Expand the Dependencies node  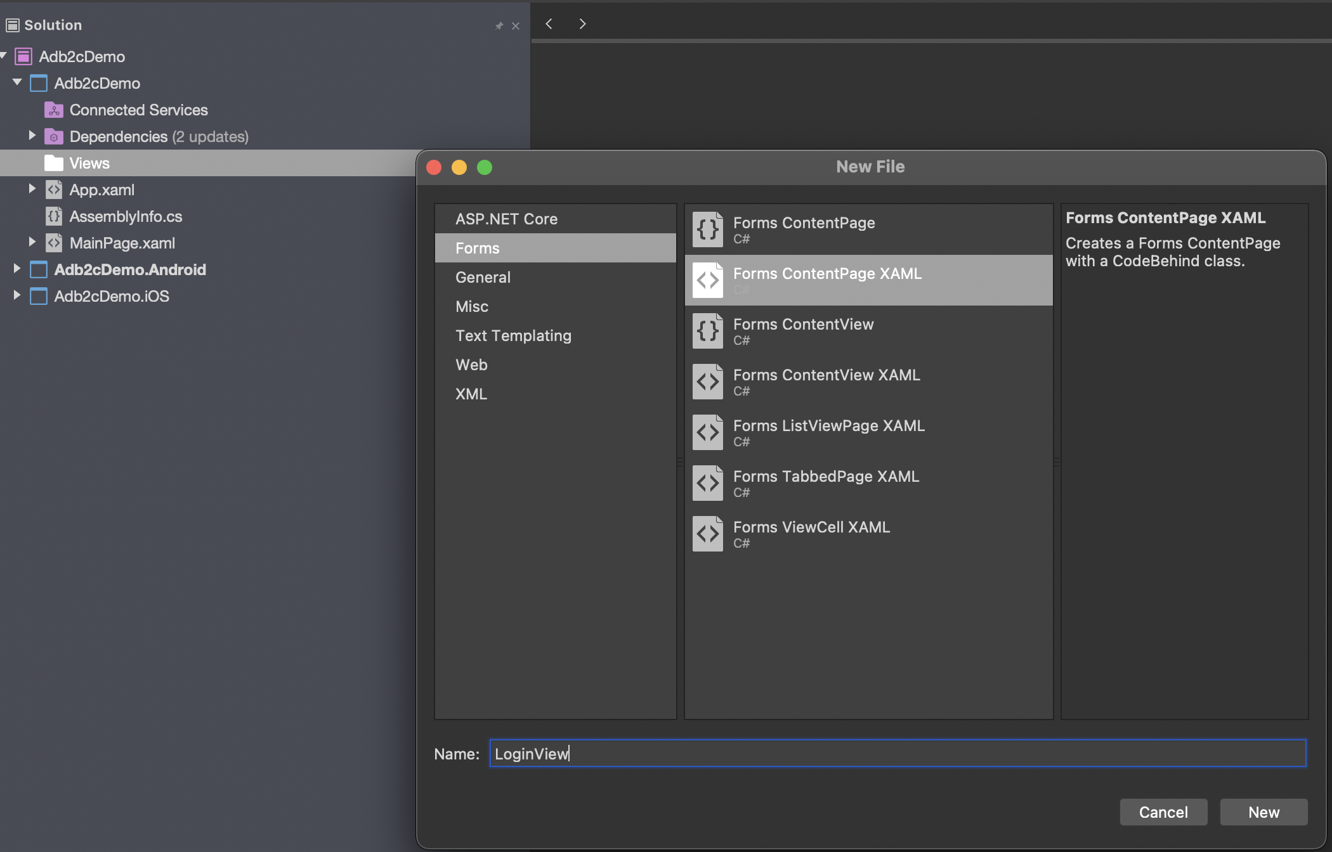point(32,136)
